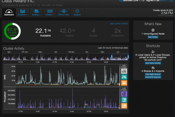
Task: Click the Analytics bar chart icon
Action: [x=22, y=11]
